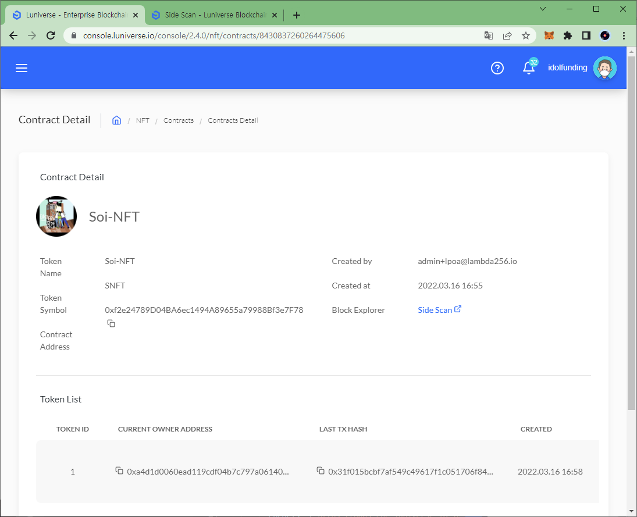637x517 pixels.
Task: Click created date 2022.03.16 16:58
Action: coord(550,472)
